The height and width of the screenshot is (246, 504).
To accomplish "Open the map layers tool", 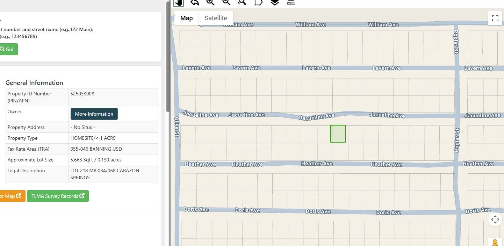I will point(275,2).
